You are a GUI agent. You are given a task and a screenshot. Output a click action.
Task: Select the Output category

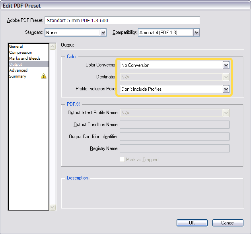tap(29, 64)
